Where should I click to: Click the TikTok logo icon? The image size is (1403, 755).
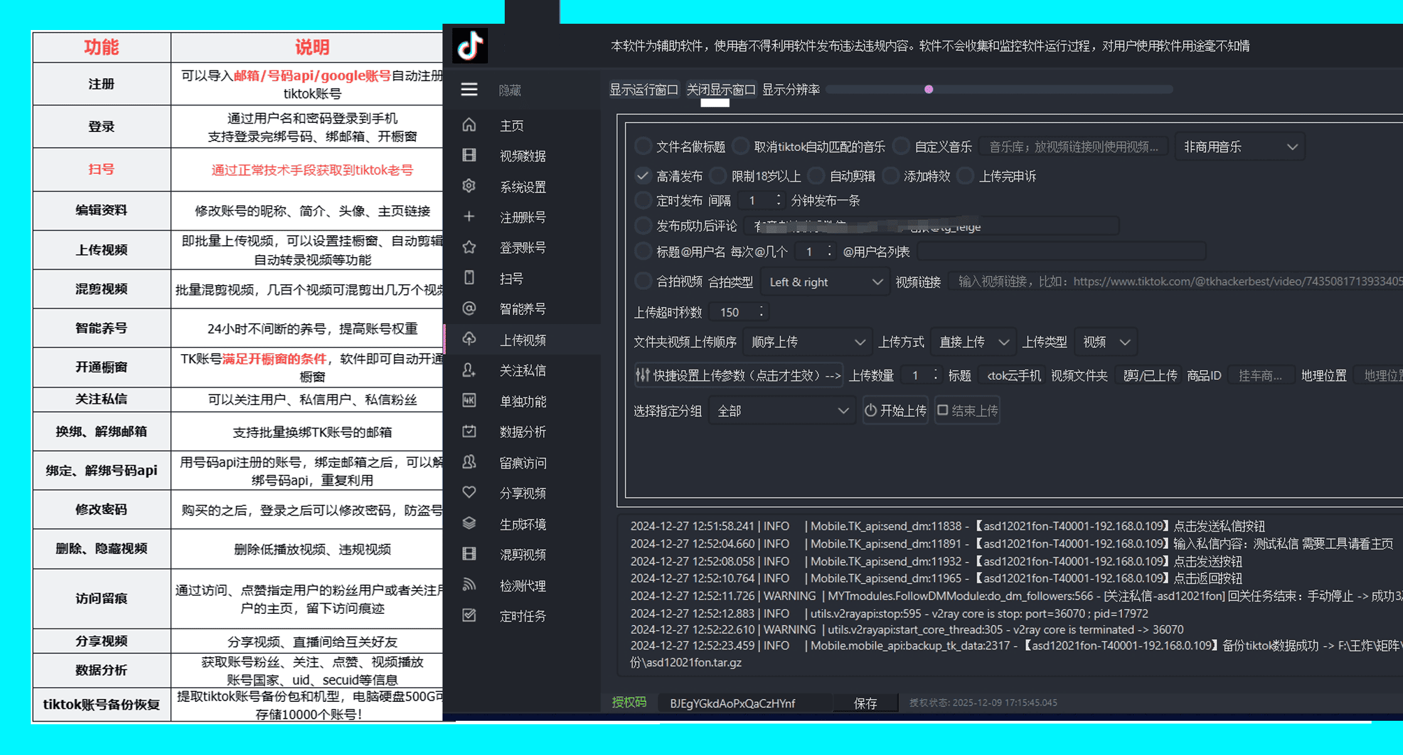coord(470,46)
